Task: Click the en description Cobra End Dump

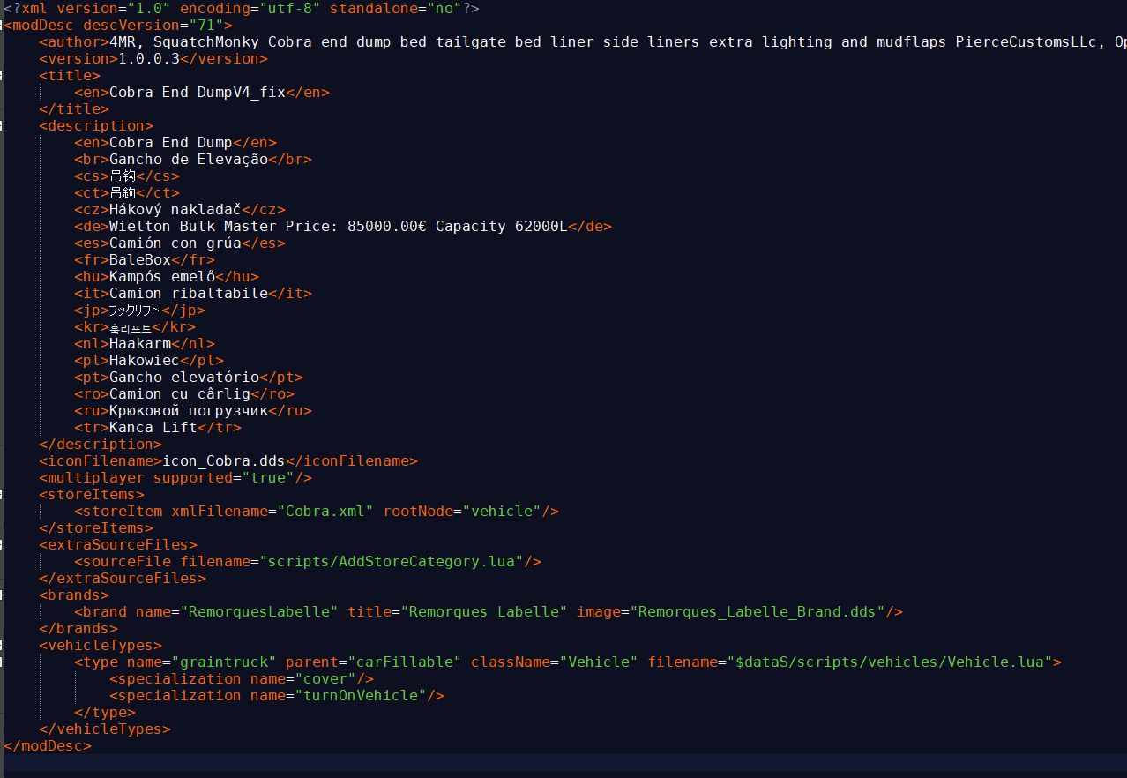Action: (x=171, y=142)
